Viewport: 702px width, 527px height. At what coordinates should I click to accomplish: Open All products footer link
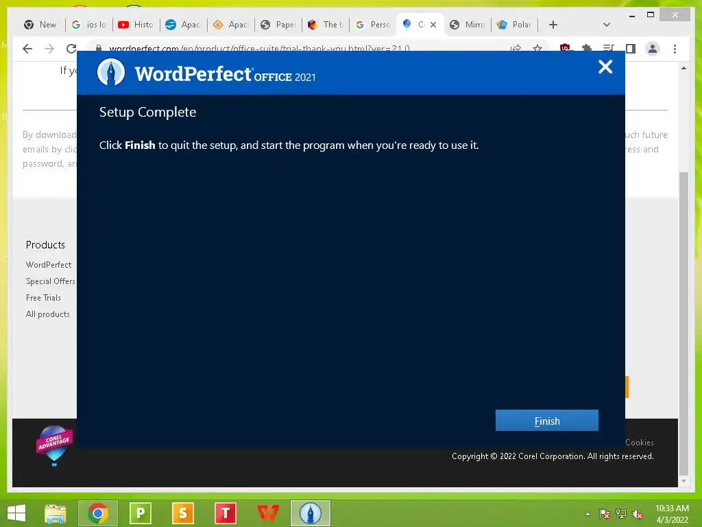48,314
